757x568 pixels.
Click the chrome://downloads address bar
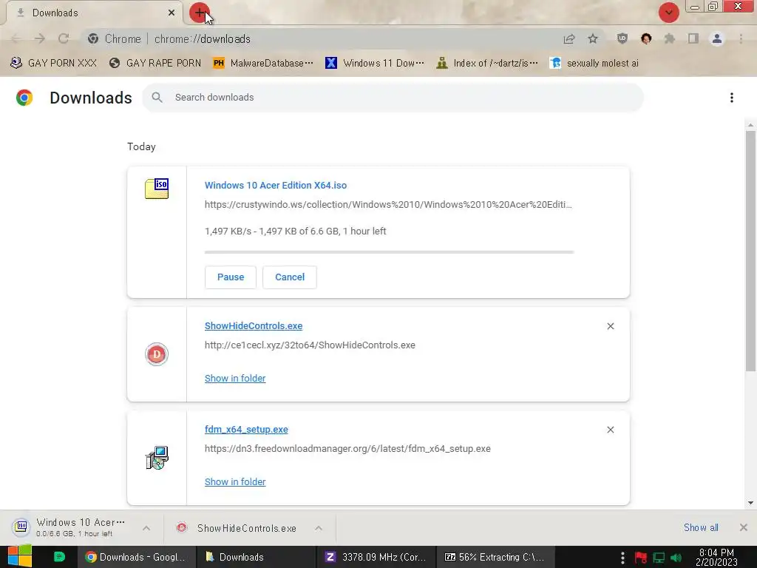tap(319, 38)
